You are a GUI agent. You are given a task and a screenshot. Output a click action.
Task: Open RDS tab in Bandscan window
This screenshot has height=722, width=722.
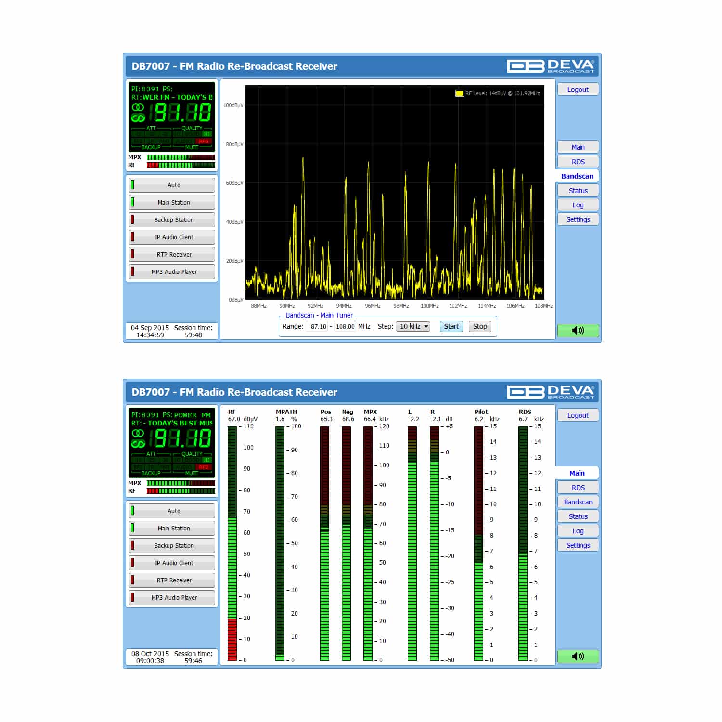(x=578, y=161)
